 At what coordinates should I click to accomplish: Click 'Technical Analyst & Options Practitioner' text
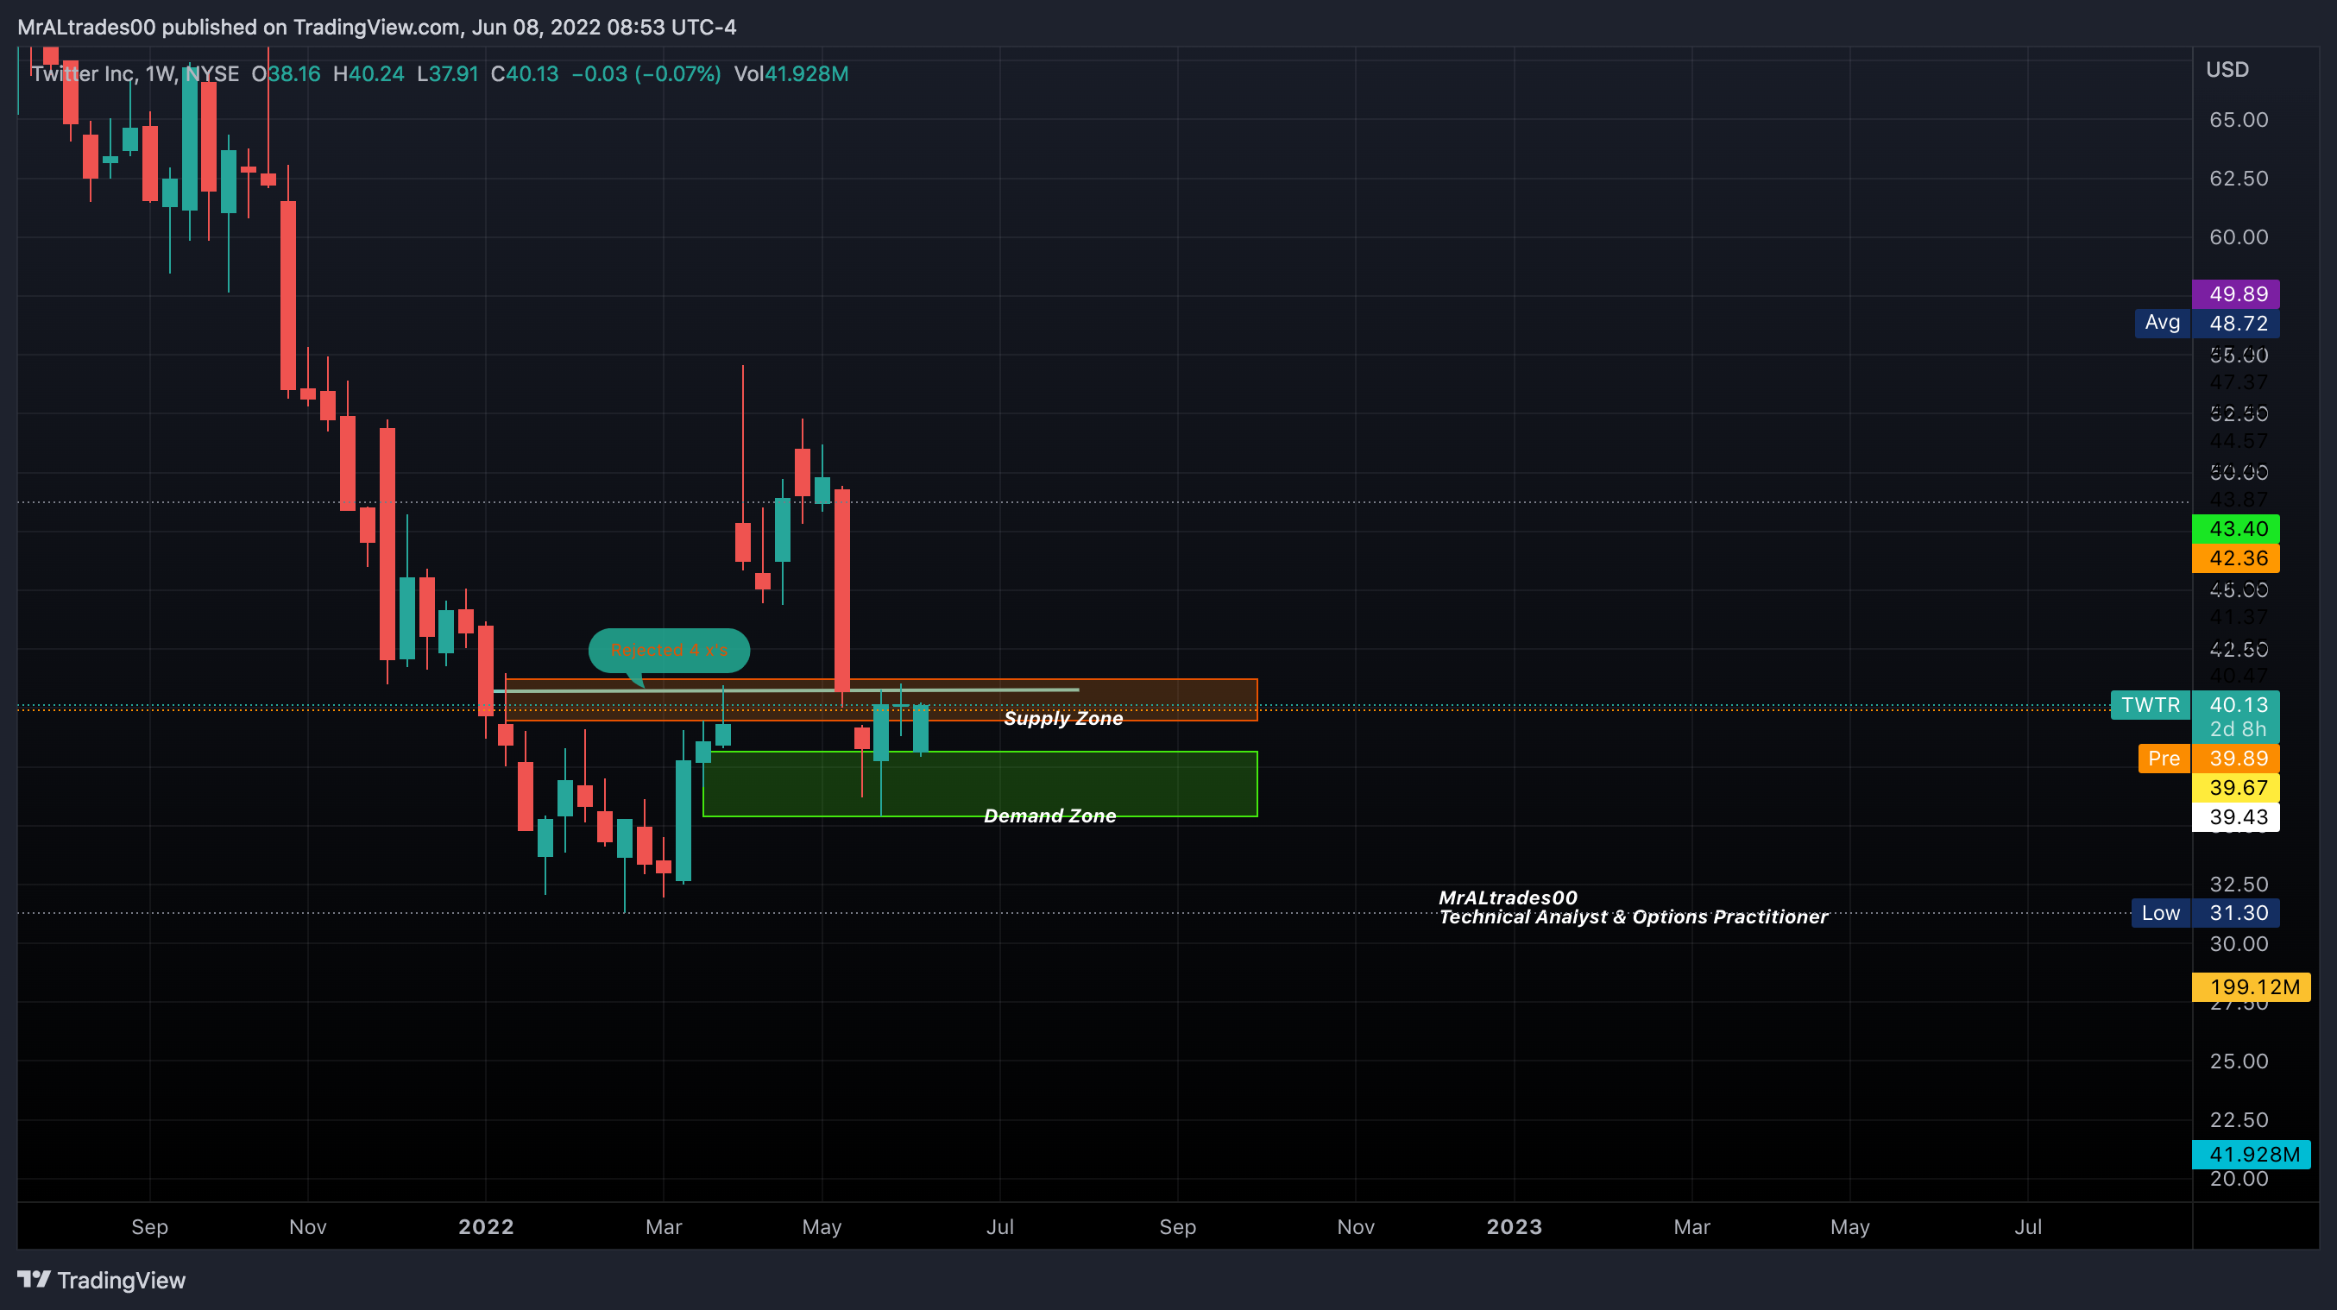pos(1633,917)
